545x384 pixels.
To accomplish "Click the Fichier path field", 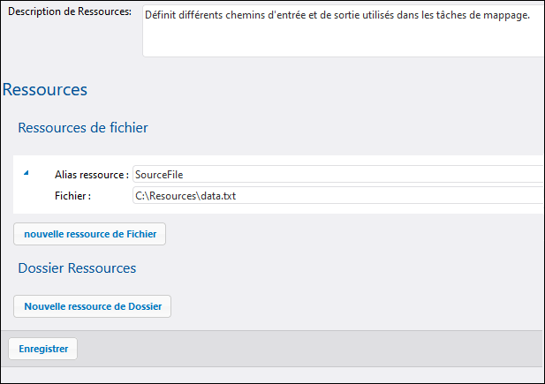I will pos(337,196).
